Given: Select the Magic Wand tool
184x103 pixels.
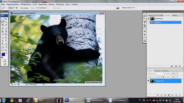Looking at the screenshot, I should click(6, 22).
